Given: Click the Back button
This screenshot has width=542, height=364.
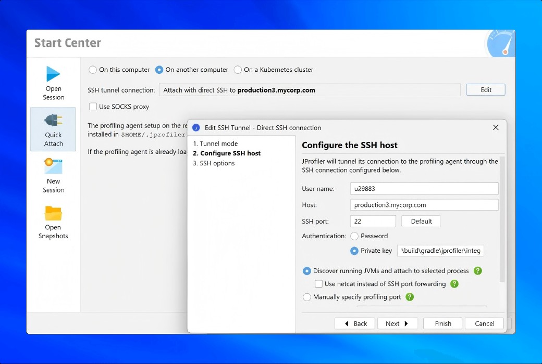Looking at the screenshot, I should (355, 323).
